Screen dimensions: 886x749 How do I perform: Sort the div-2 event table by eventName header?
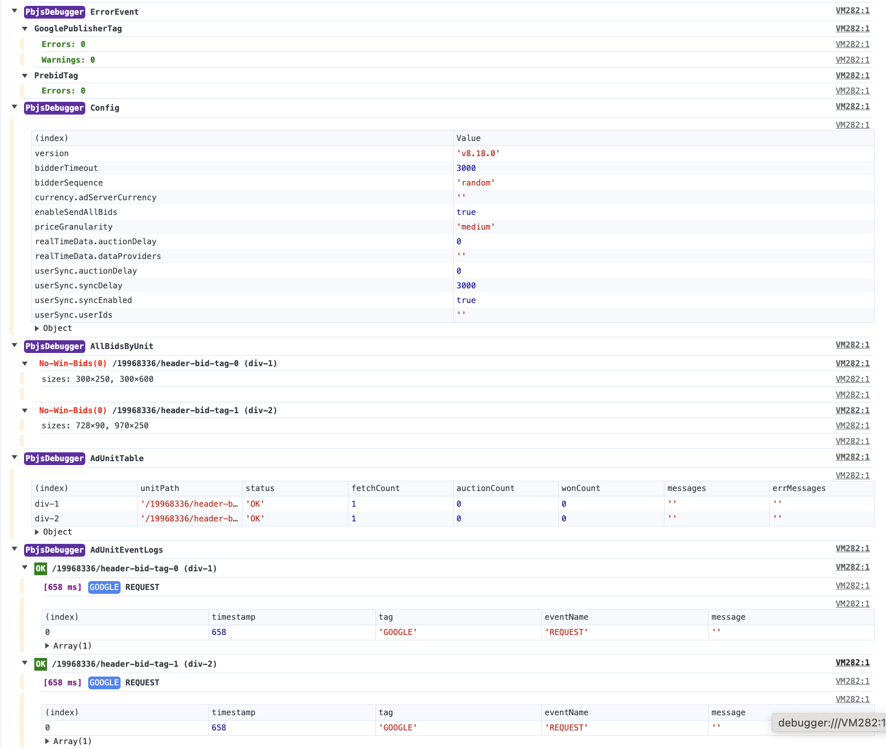pyautogui.click(x=625, y=712)
